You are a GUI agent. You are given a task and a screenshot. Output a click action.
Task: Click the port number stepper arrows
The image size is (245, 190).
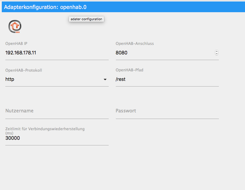[x=216, y=53]
